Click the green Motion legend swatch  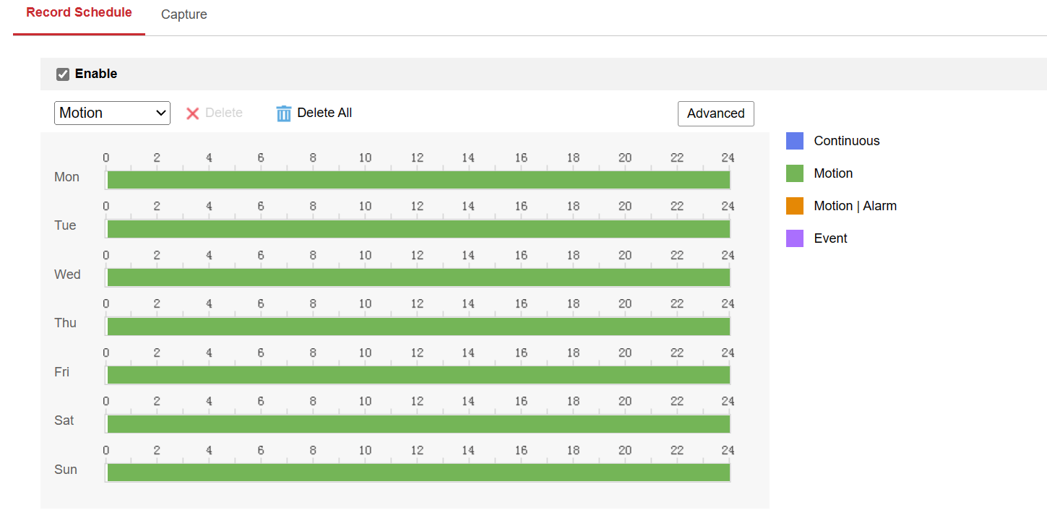[x=795, y=173]
